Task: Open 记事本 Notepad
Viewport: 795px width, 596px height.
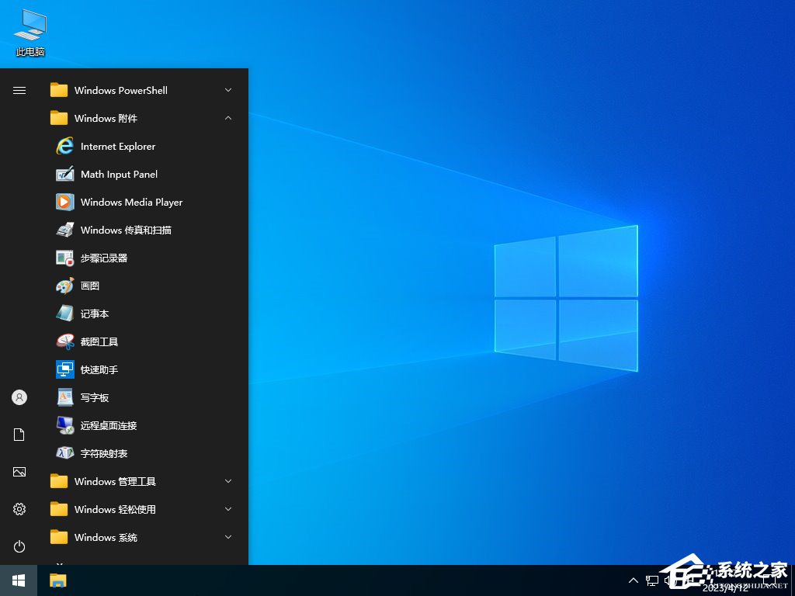Action: (x=142, y=314)
